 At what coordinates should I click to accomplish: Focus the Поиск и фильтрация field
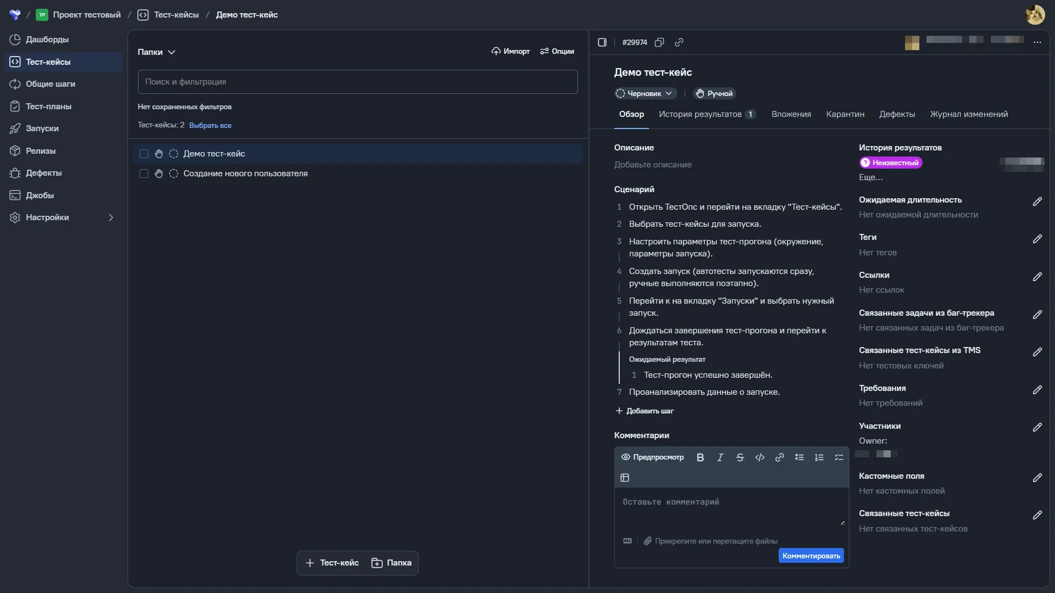coord(358,82)
